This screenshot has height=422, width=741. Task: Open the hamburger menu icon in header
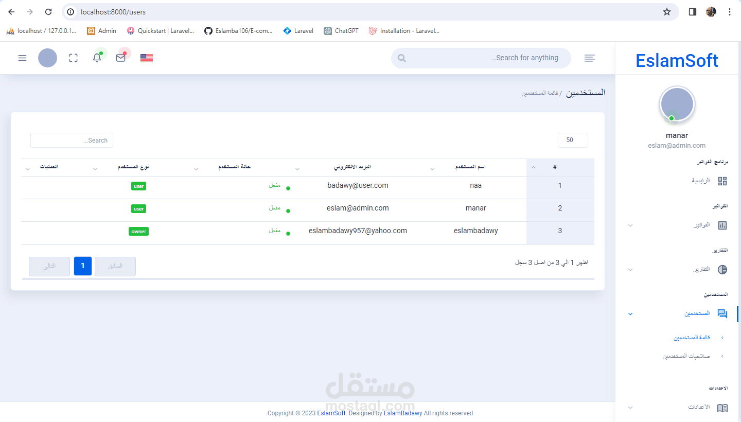22,58
